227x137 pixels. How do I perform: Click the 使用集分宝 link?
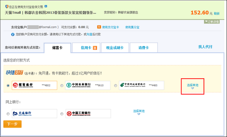point(132,27)
